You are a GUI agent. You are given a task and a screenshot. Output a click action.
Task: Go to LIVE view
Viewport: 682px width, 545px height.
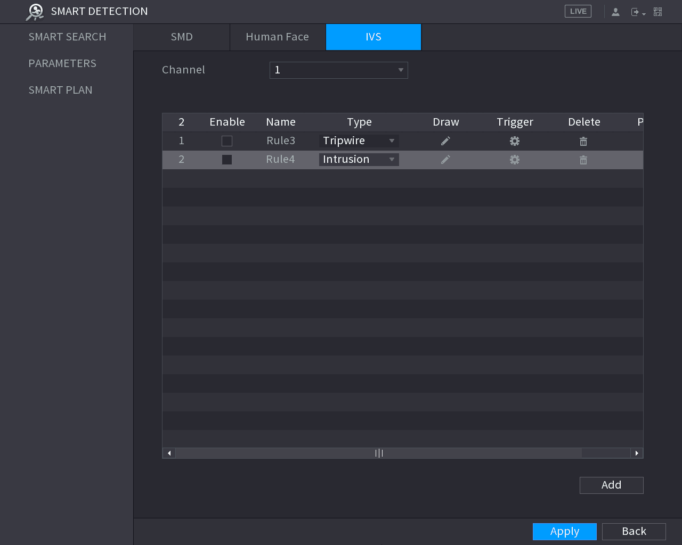578,11
